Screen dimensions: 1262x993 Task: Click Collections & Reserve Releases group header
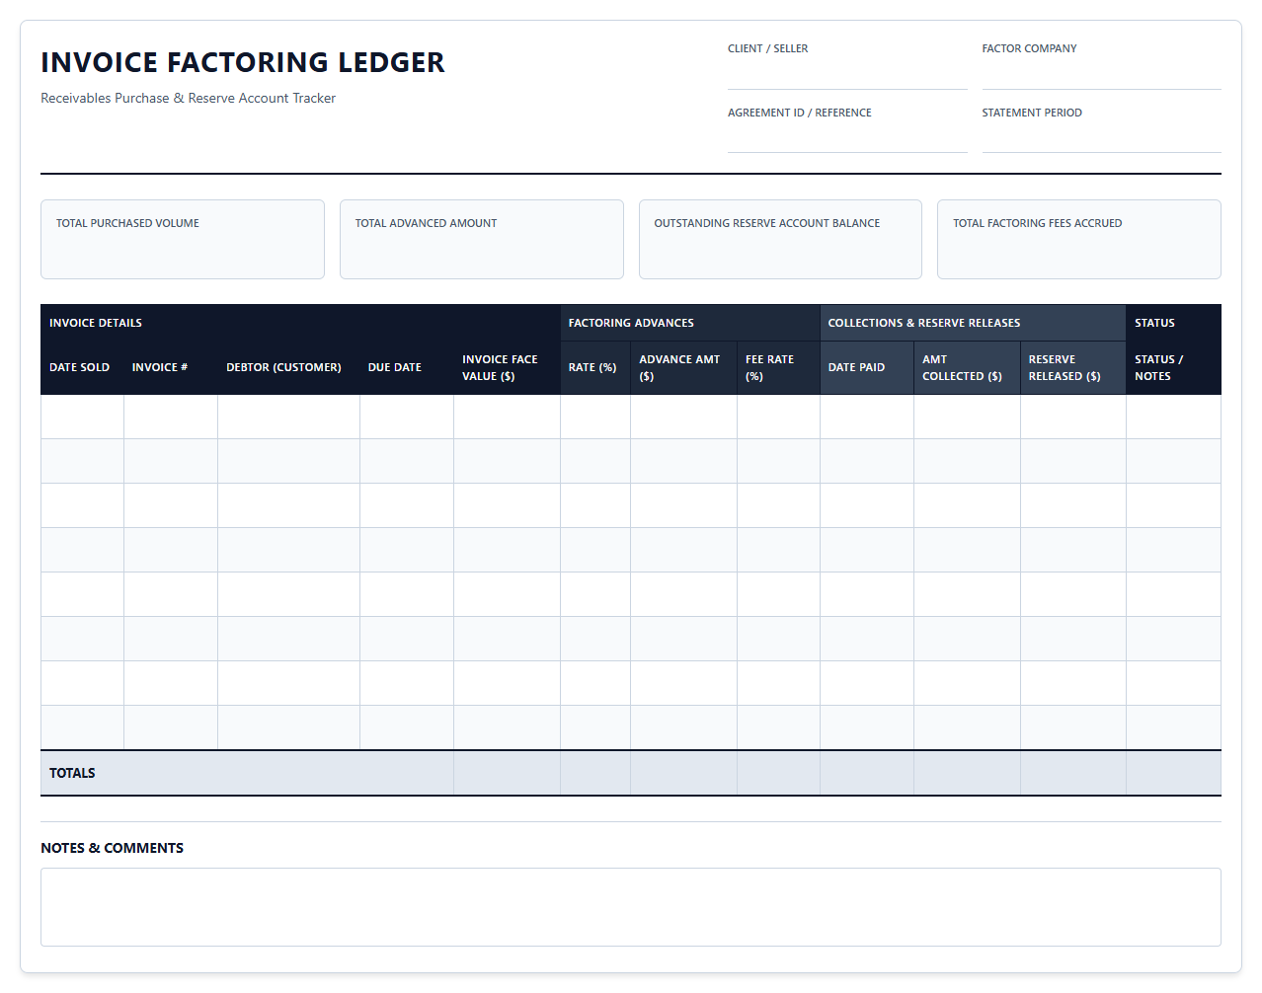tap(973, 323)
